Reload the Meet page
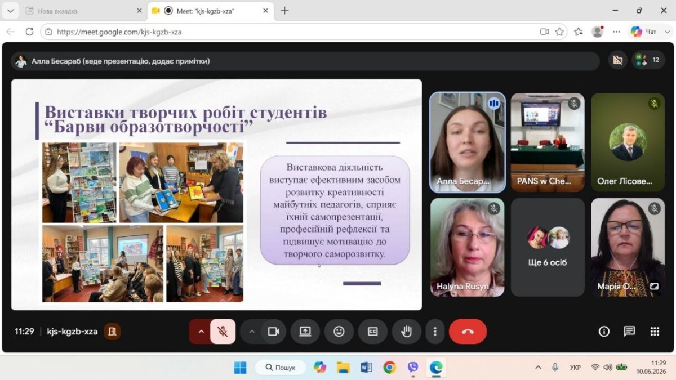676x380 pixels. (29, 32)
